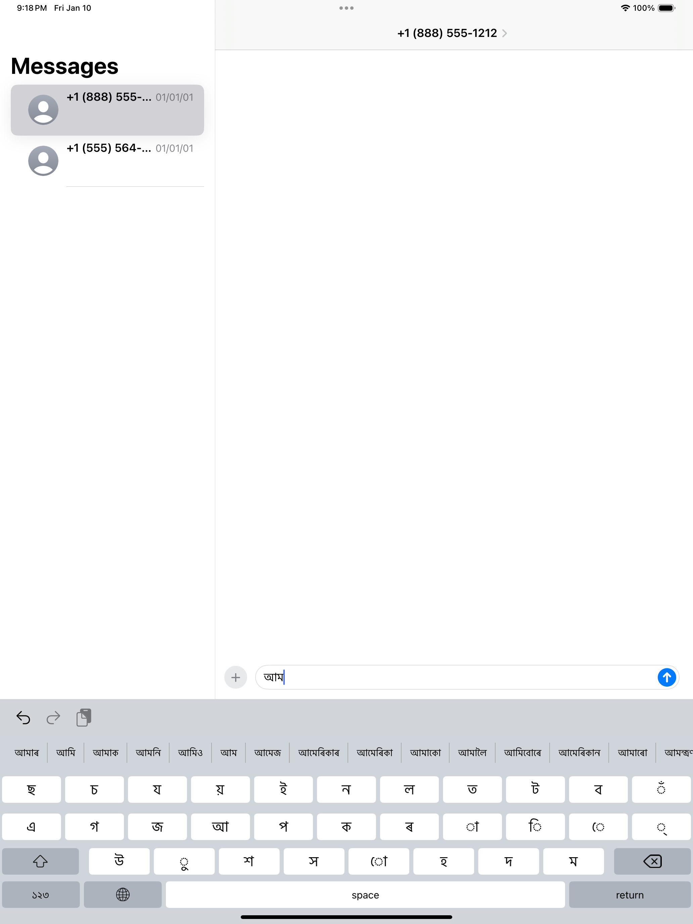Viewport: 693px width, 924px height.
Task: Choose suggestion আমেৰিকান
Action: [x=580, y=752]
